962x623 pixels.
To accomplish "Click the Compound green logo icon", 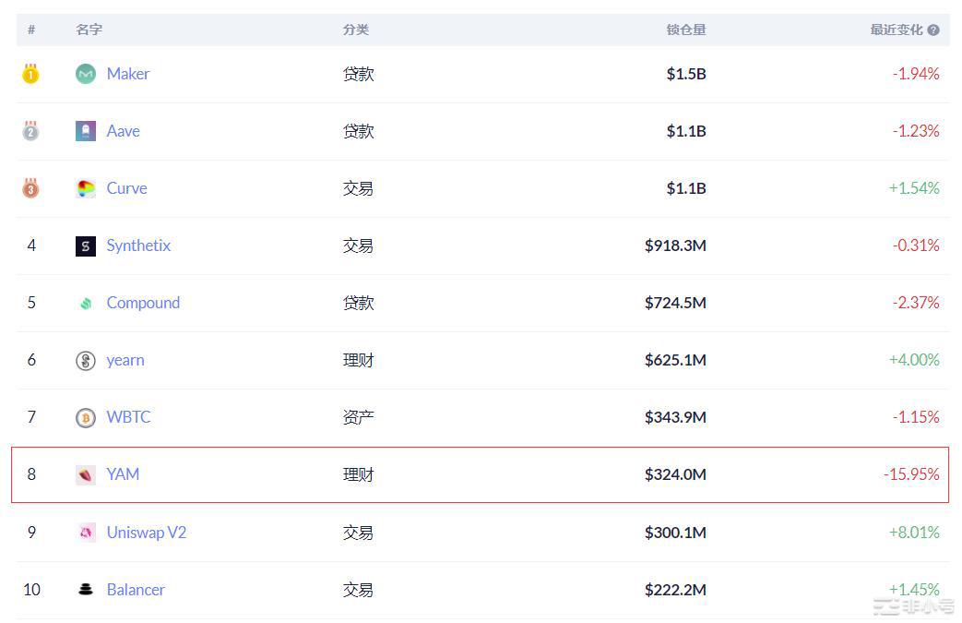I will [85, 303].
